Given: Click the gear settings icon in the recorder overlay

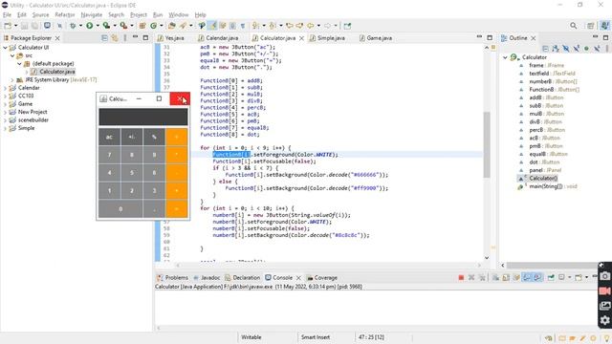Looking at the screenshot, I should pyautogui.click(x=605, y=320).
